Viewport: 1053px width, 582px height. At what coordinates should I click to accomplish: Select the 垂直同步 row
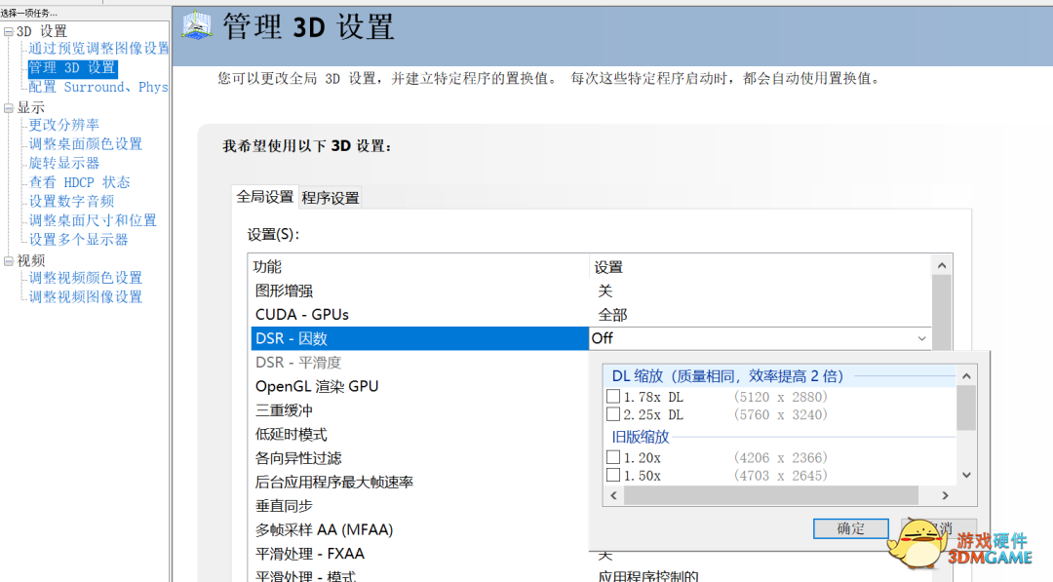click(419, 506)
